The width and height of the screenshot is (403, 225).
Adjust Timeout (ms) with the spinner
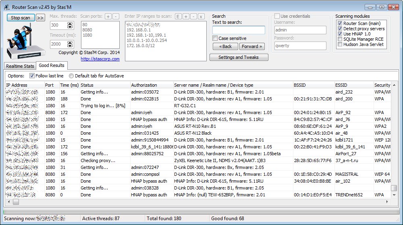70,44
